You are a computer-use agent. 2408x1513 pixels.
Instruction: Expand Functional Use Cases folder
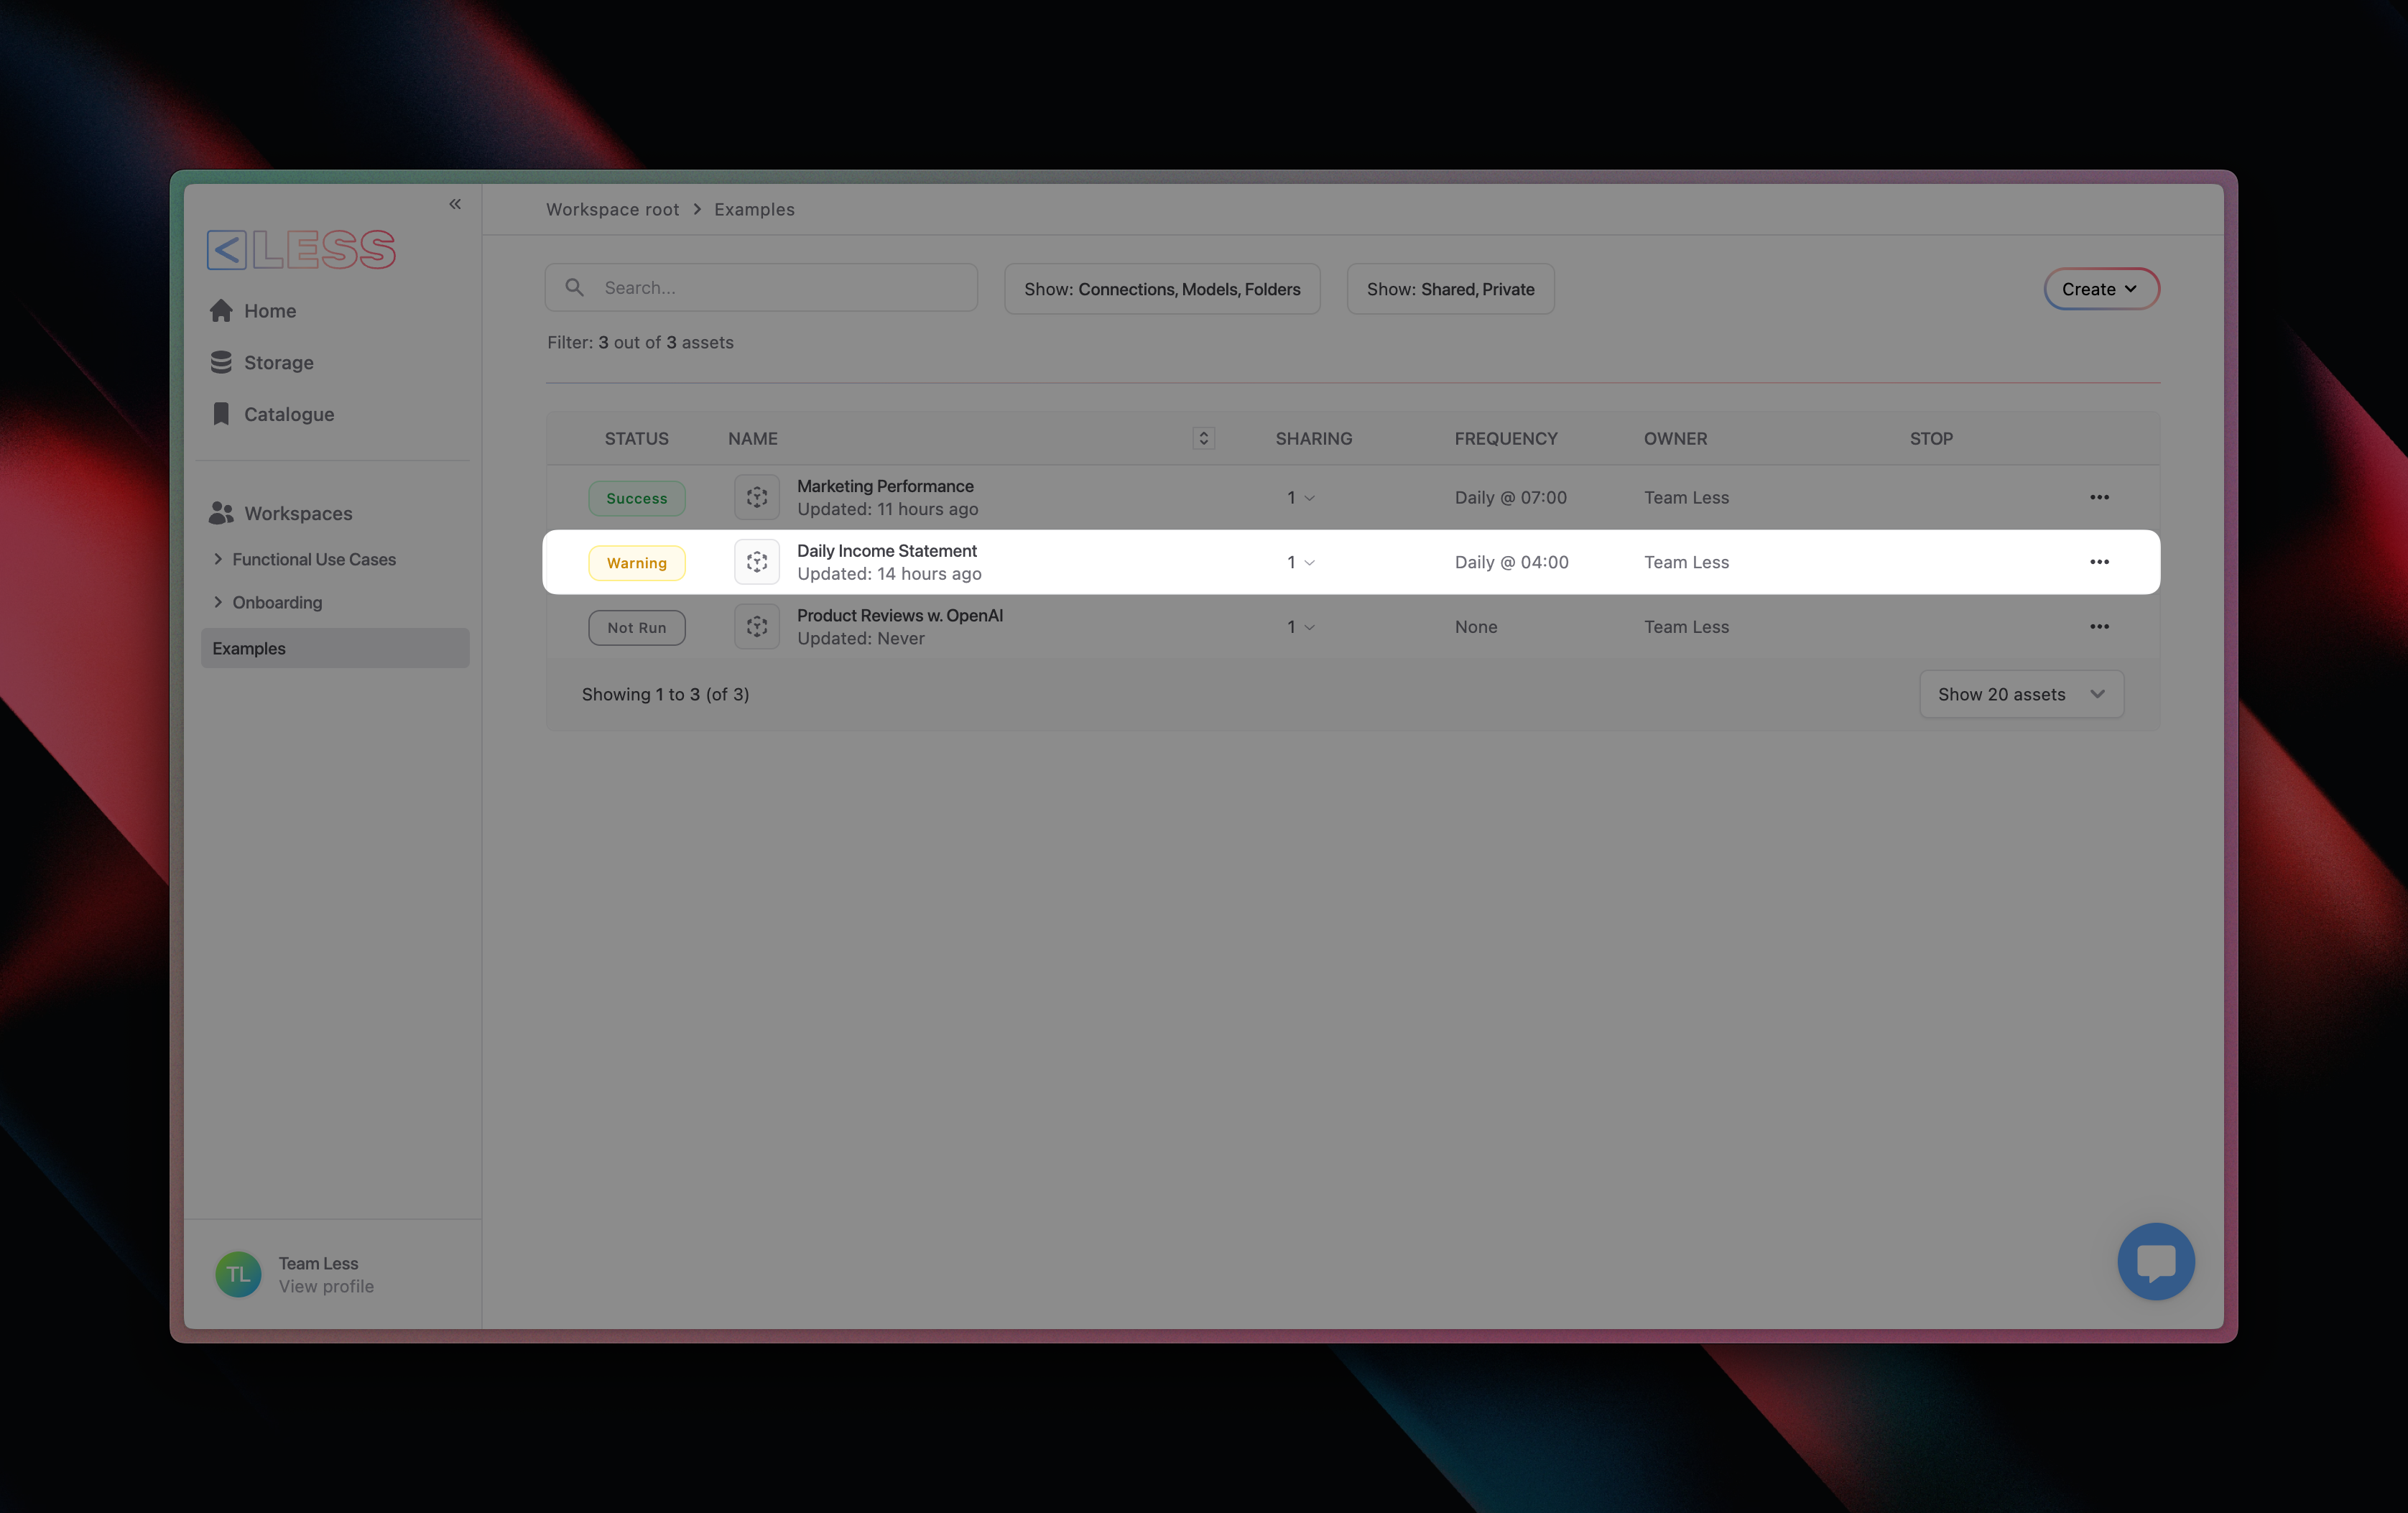pyautogui.click(x=218, y=559)
